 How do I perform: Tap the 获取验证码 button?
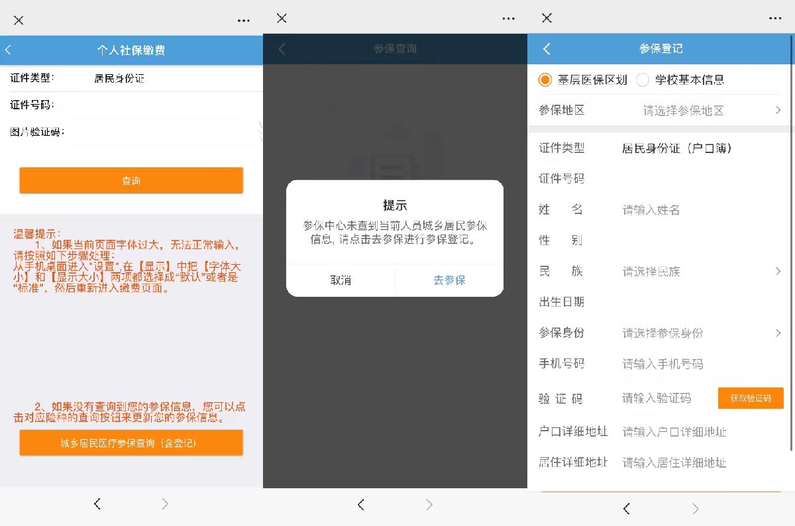751,398
